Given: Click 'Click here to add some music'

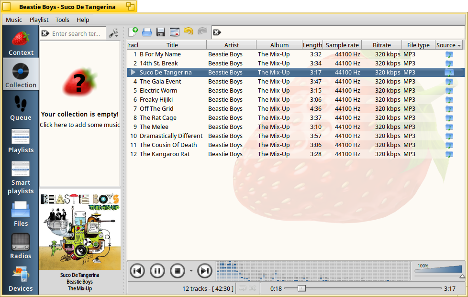Looking at the screenshot, I should [80, 125].
